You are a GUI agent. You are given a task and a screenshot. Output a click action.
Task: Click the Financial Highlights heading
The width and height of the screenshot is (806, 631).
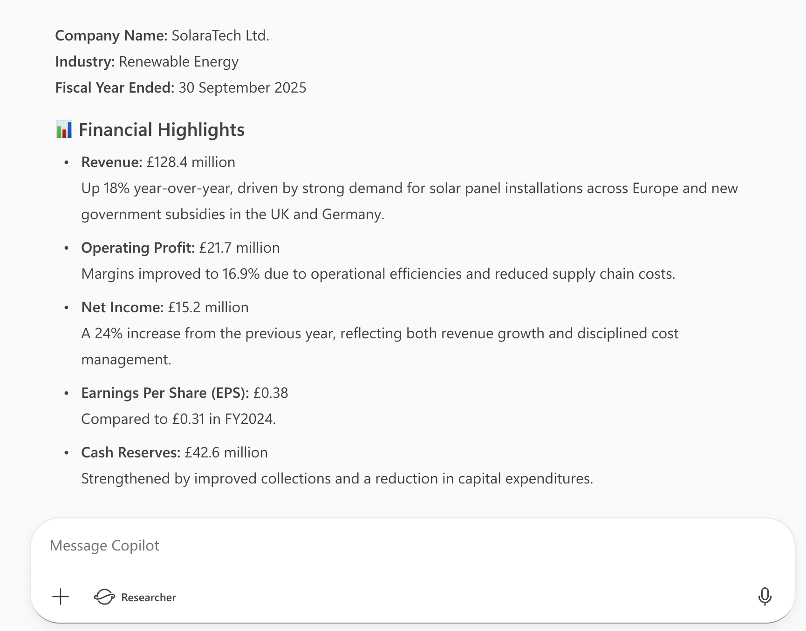click(161, 129)
